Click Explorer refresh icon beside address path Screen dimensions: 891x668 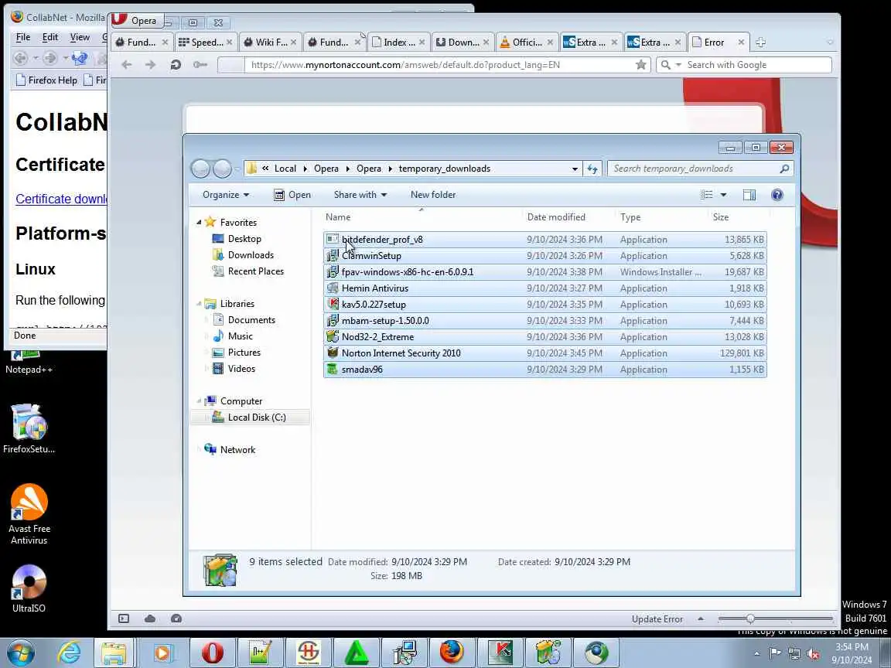[x=592, y=169]
